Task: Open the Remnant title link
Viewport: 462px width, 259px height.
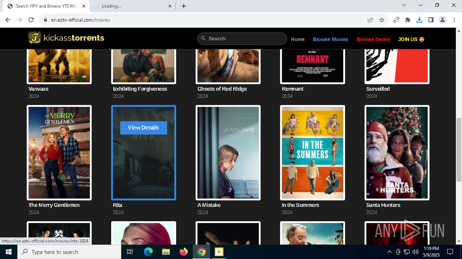Action: coord(293,89)
